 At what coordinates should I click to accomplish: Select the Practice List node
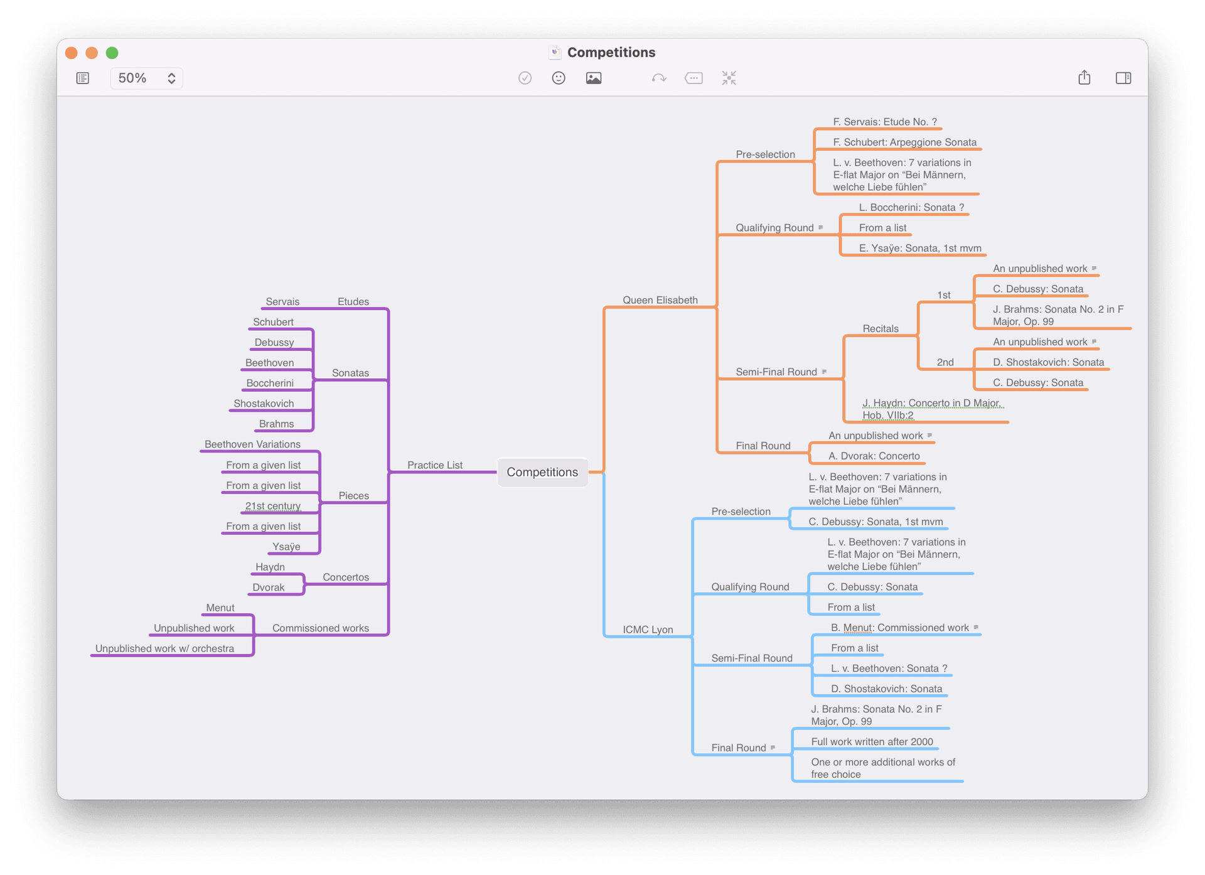(x=435, y=465)
